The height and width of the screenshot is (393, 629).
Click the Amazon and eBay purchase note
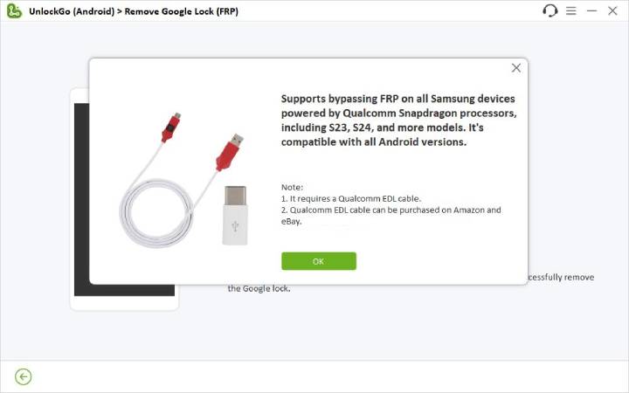tap(391, 216)
